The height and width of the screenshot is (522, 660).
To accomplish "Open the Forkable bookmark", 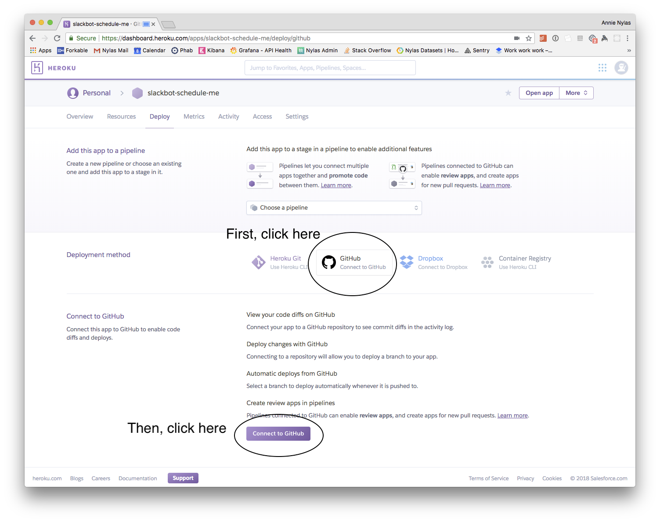I will [72, 51].
